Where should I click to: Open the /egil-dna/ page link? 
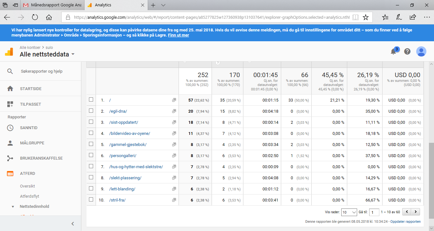pyautogui.click(x=118, y=111)
